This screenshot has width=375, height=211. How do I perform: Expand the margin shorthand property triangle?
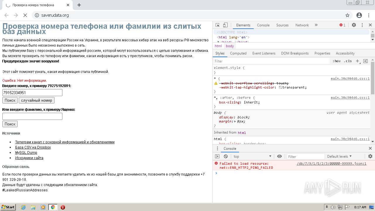pos(235,121)
